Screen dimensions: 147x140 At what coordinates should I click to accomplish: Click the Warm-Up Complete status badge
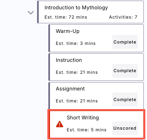[125, 42]
